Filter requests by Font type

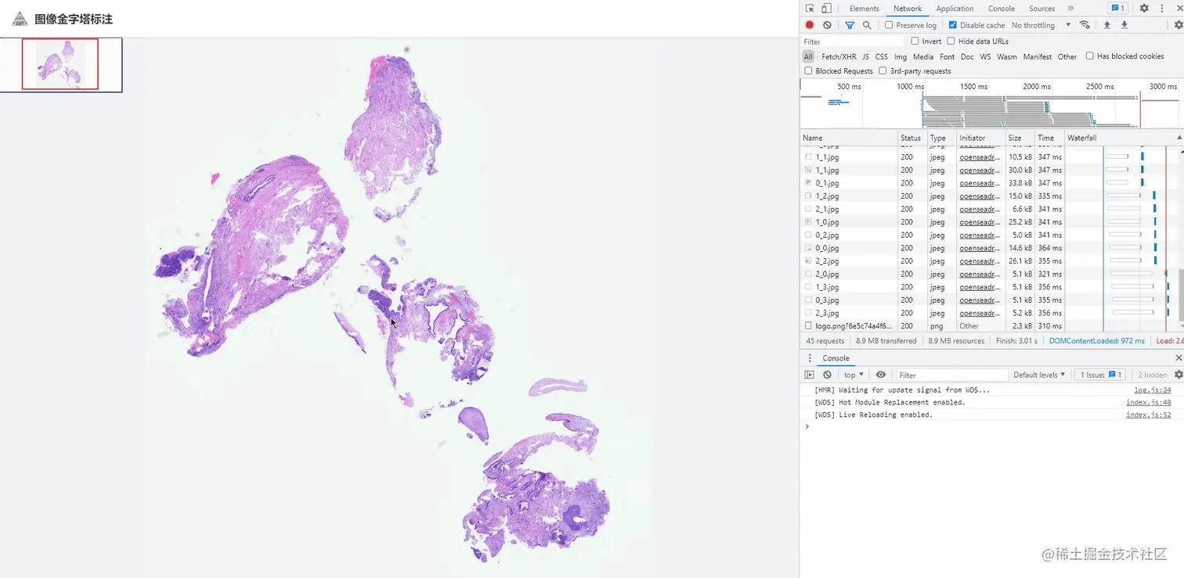point(948,57)
